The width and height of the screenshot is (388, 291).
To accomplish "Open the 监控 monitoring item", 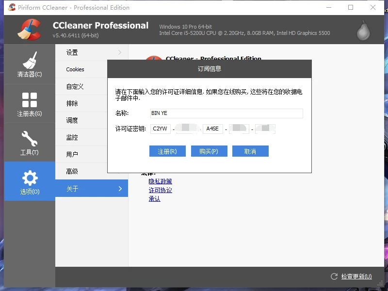I will coord(81,137).
